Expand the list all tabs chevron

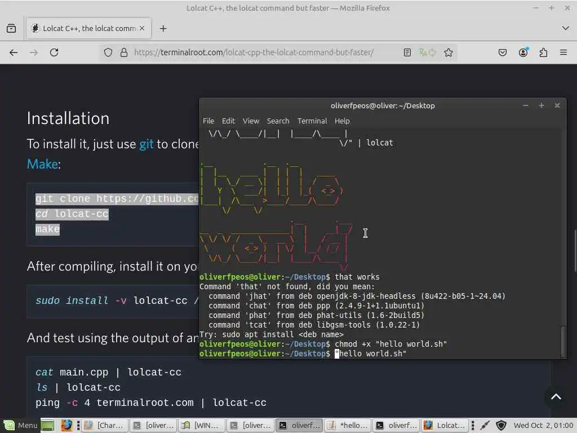[x=566, y=28]
